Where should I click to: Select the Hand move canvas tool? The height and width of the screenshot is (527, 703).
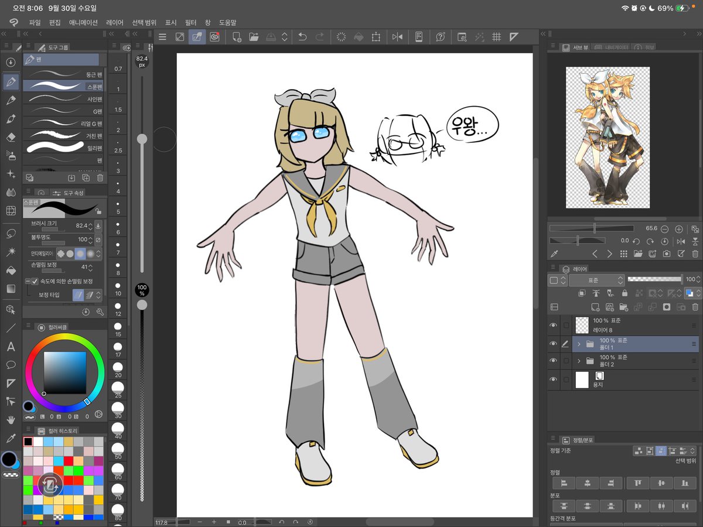[11, 420]
